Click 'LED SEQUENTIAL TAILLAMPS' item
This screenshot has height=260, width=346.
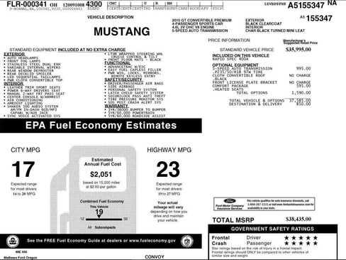point(34,77)
